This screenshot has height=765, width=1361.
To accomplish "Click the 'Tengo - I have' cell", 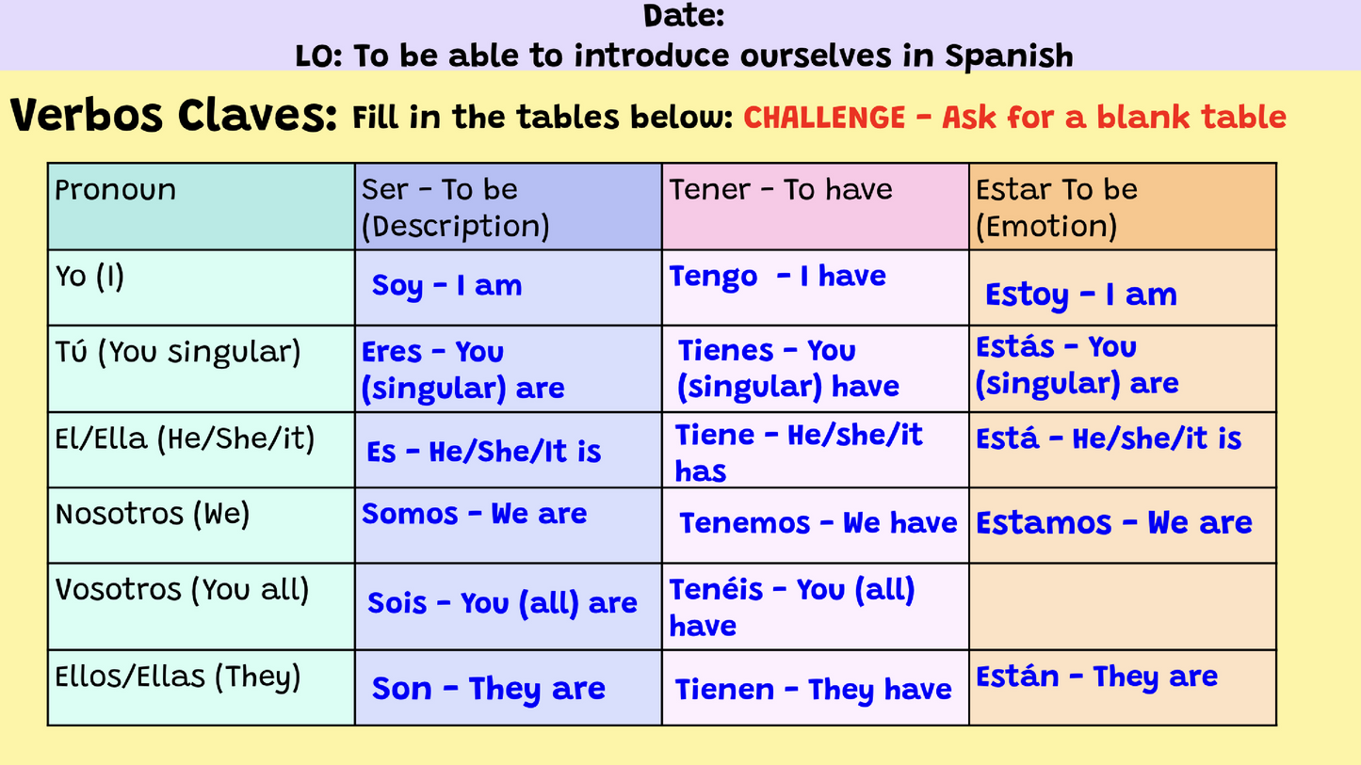I will pos(816,288).
